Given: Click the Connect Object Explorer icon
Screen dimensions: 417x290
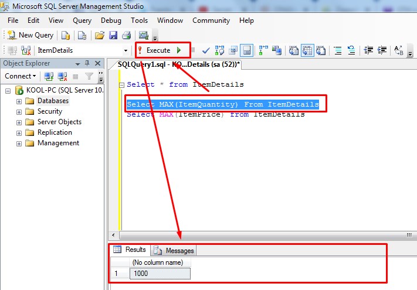Looking at the screenshot, I should tap(49, 77).
